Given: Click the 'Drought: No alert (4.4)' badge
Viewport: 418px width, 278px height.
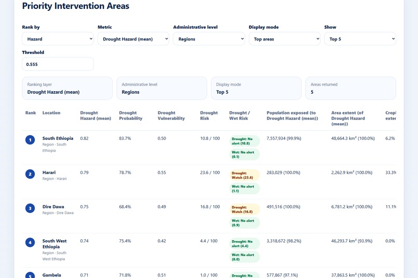Looking at the screenshot, I should coord(244,243).
